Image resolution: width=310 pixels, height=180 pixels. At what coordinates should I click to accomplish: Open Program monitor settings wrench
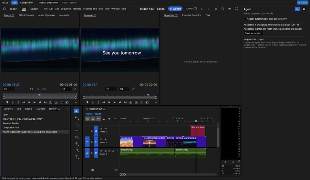pos(133,89)
